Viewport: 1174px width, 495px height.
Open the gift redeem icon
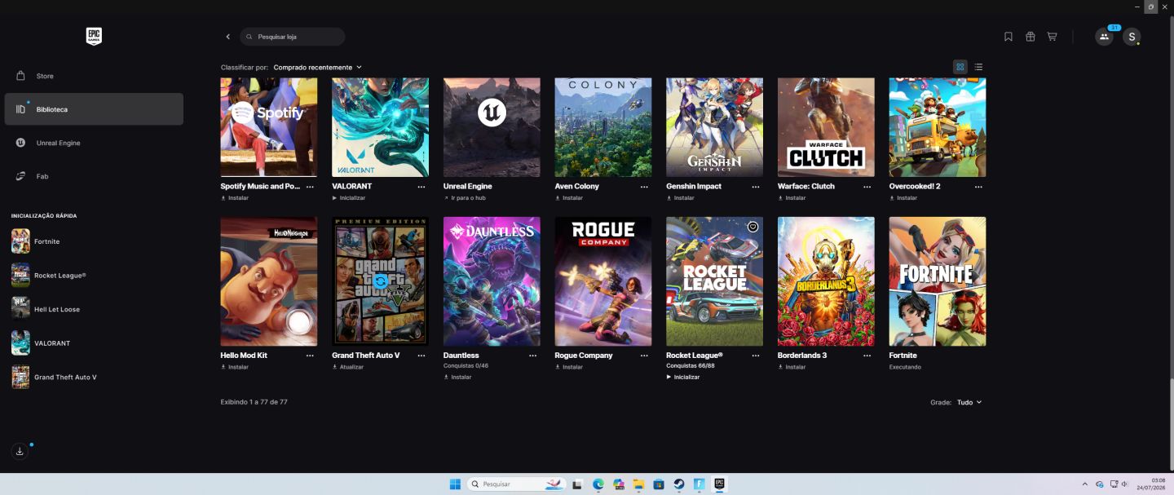pyautogui.click(x=1031, y=37)
